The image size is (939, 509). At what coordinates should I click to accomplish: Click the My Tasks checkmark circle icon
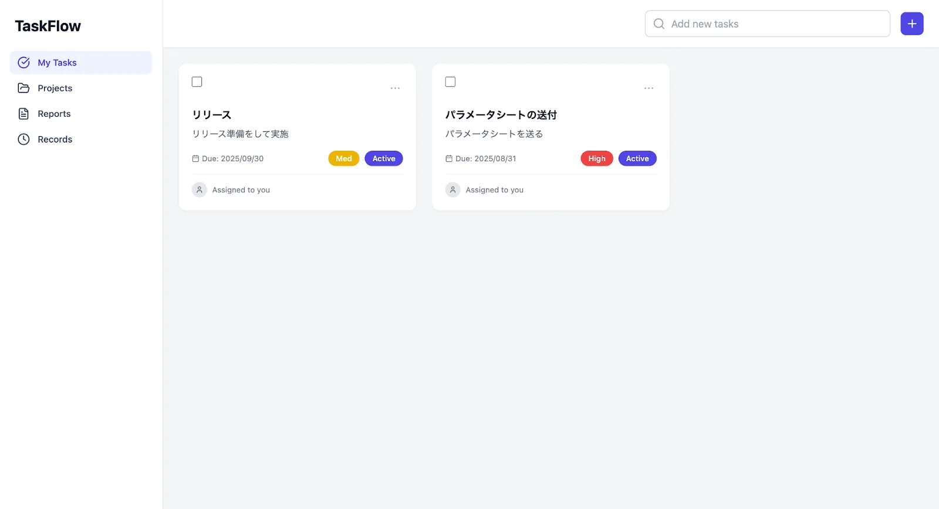coord(23,63)
